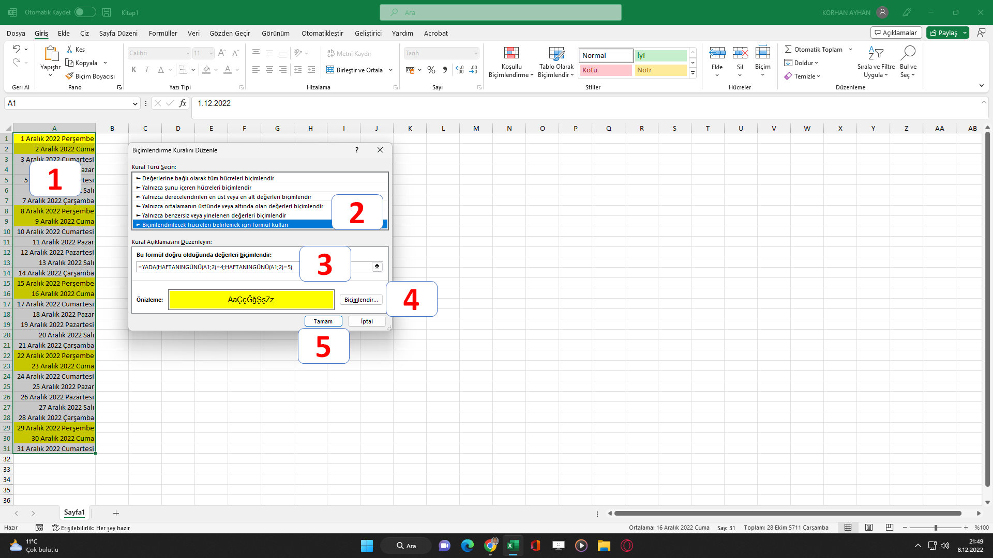This screenshot has width=993, height=558.
Task: Click the Format Painter (Biçim Boyacısı) icon
Action: coord(70,76)
